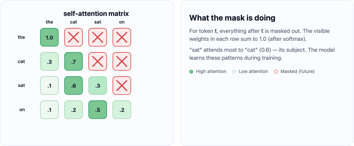Click the masked X in row "the", column "sat"
Screen dimensions: 354x146
98,37
